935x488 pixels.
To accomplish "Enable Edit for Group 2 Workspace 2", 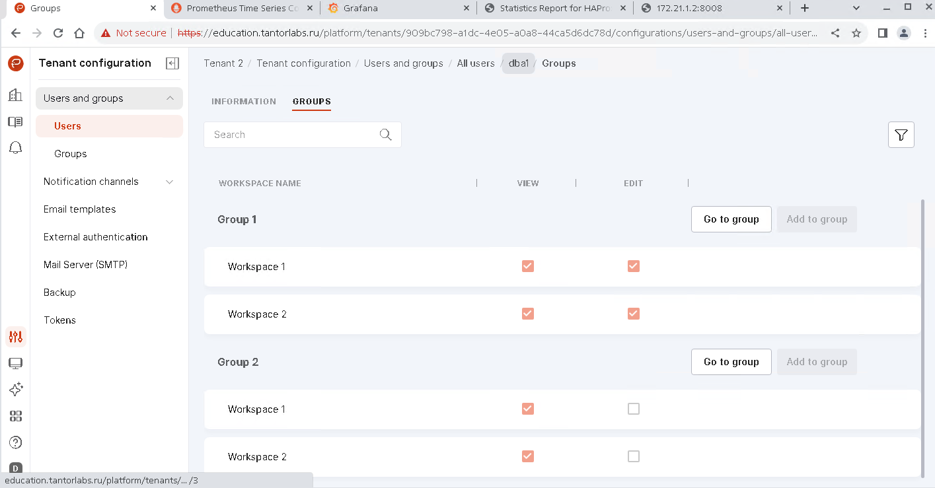I will pyautogui.click(x=634, y=456).
